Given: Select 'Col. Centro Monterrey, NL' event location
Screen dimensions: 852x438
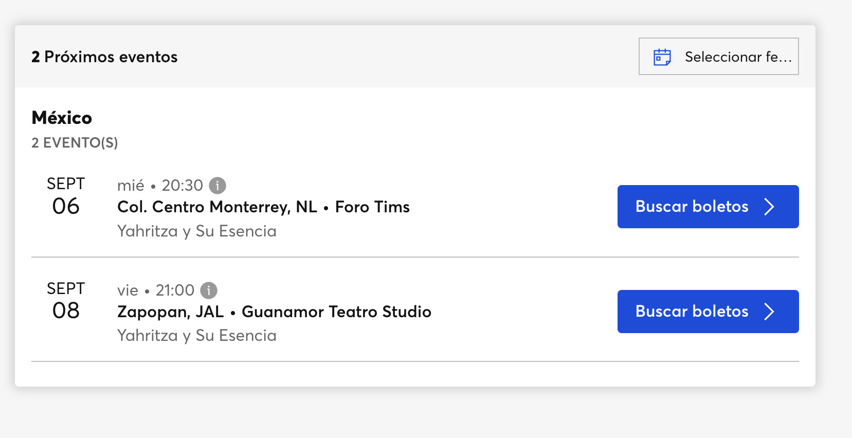Looking at the screenshot, I should tap(217, 207).
